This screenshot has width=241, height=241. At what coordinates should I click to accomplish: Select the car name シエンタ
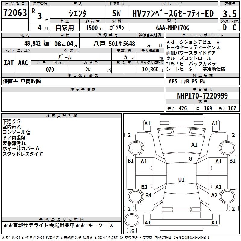tap(78, 13)
